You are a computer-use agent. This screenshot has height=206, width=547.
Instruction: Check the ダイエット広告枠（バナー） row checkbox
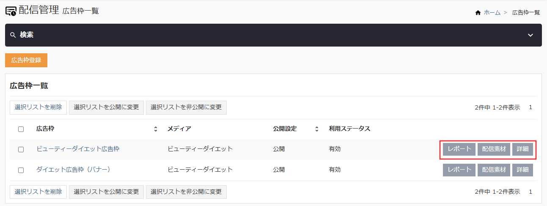click(21, 170)
